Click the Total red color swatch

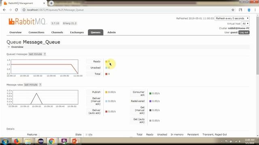(106, 74)
